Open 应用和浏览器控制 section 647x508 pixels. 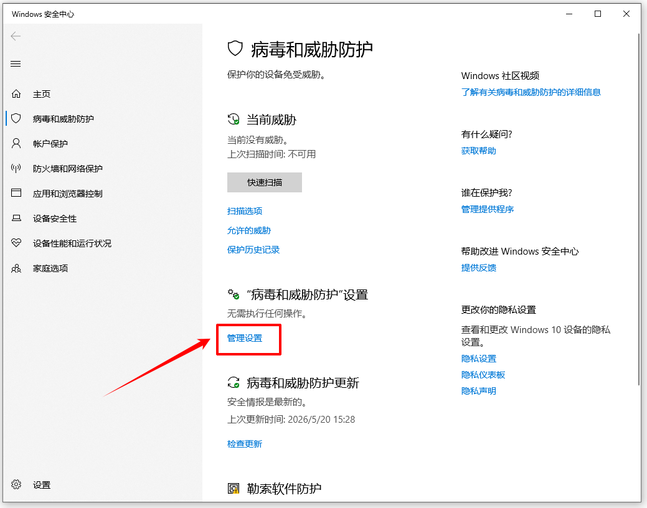click(68, 194)
